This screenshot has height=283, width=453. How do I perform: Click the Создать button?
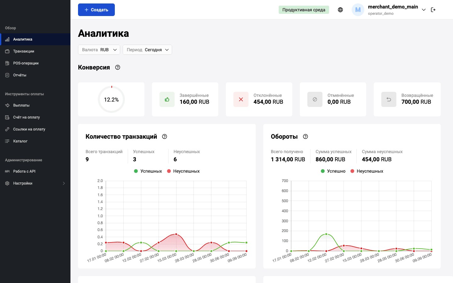(x=96, y=10)
